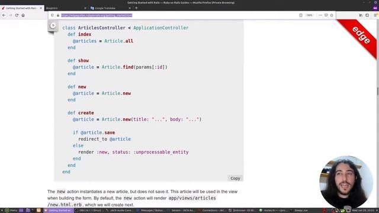Click the red edge ribbon banner
The height and width of the screenshot is (213, 379).
click(x=360, y=36)
